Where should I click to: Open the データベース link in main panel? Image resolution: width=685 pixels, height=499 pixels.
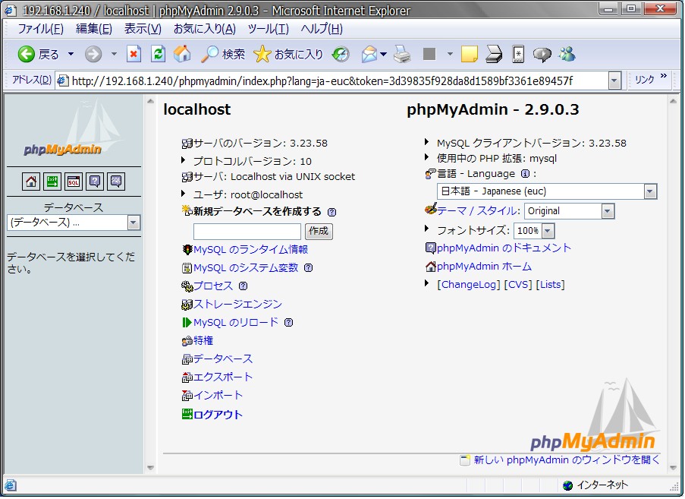pos(223,359)
